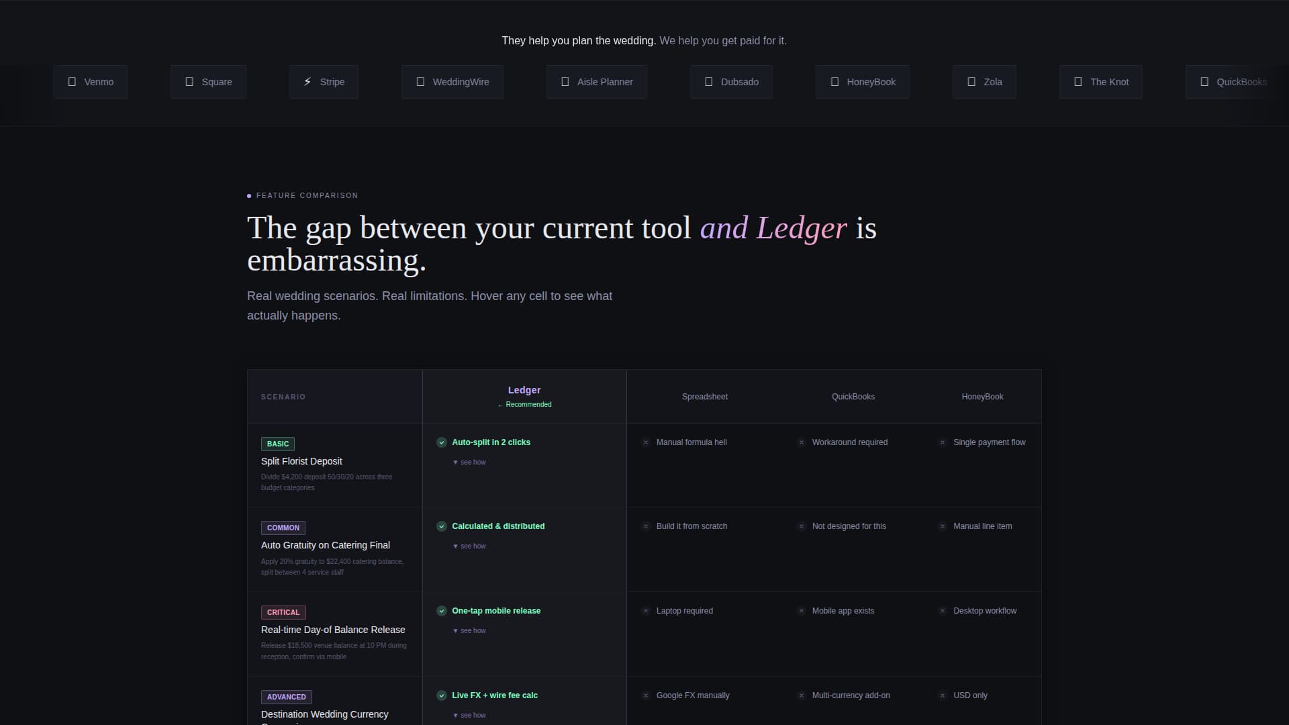Click the x icon beside Build it from scratch
The height and width of the screenshot is (725, 1289).
pyautogui.click(x=646, y=526)
